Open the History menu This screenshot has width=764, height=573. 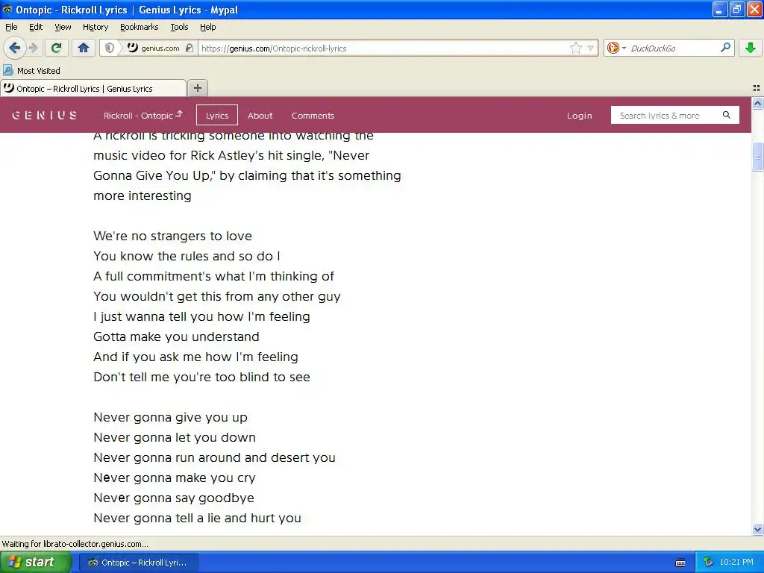coord(95,27)
